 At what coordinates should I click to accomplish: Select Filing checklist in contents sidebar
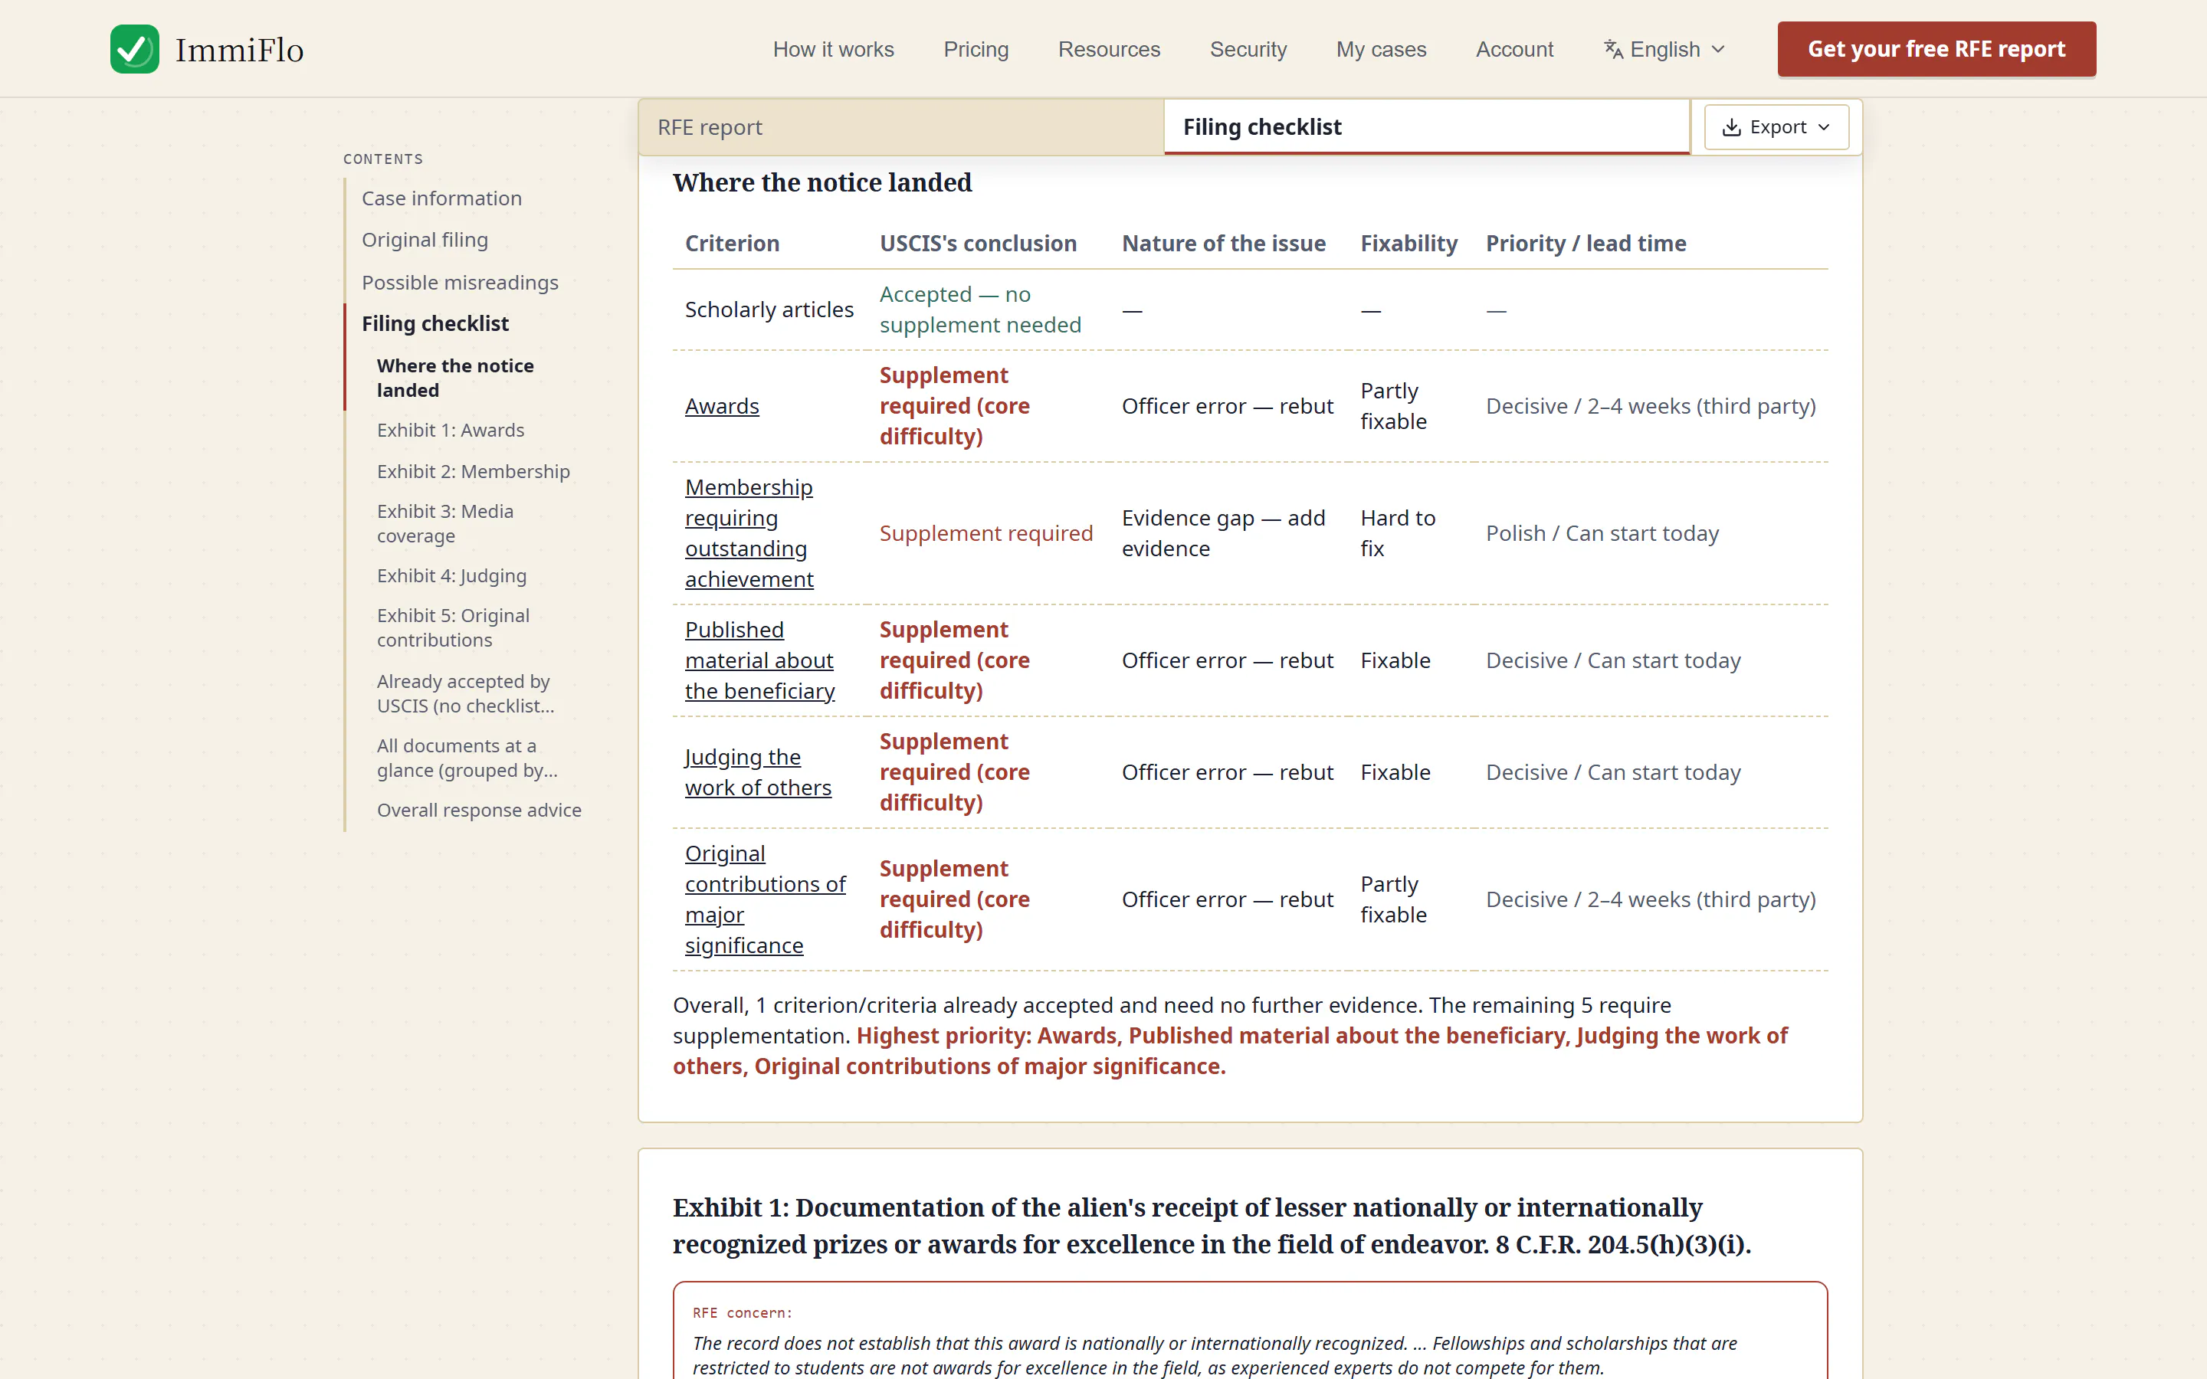click(435, 324)
